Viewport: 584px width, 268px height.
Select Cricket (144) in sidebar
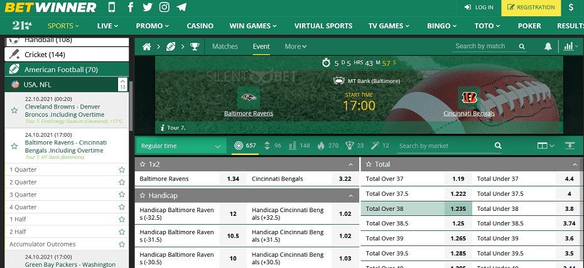pos(67,55)
